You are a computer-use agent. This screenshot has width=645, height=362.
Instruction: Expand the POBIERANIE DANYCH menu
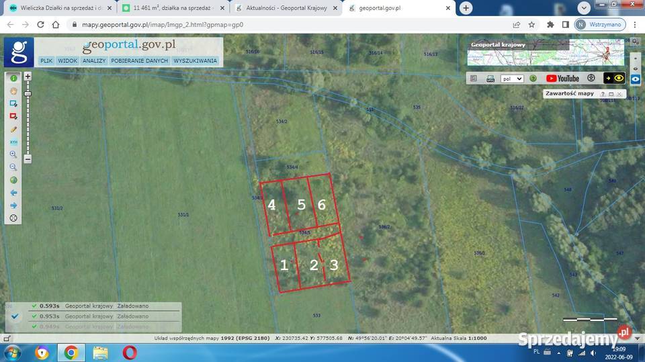[x=139, y=60]
